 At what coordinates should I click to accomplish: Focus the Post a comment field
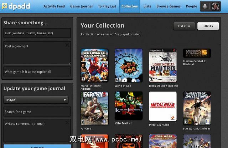[x=37, y=53]
